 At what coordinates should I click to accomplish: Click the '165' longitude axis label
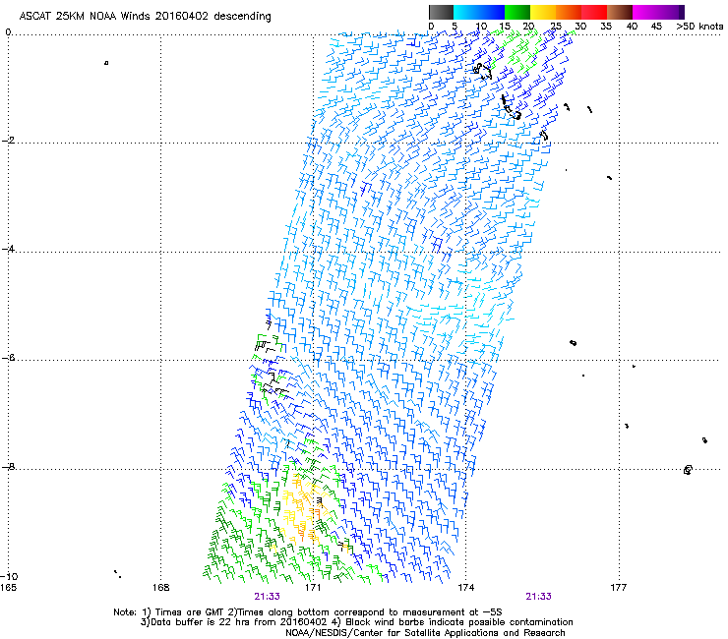pyautogui.click(x=8, y=588)
